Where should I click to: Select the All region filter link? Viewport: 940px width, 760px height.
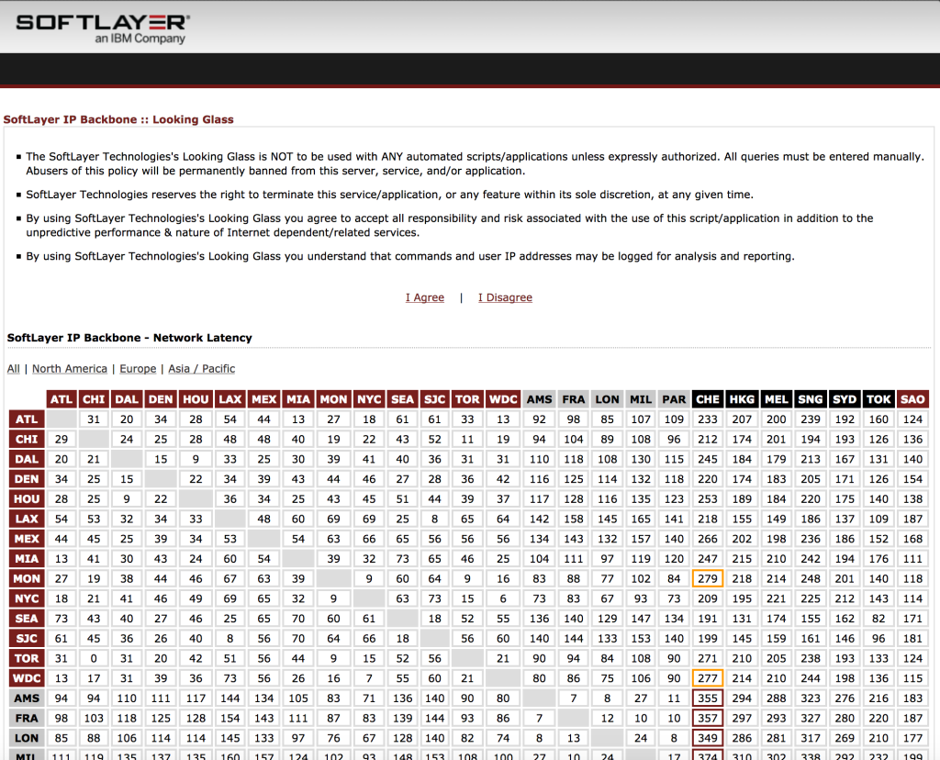(13, 369)
